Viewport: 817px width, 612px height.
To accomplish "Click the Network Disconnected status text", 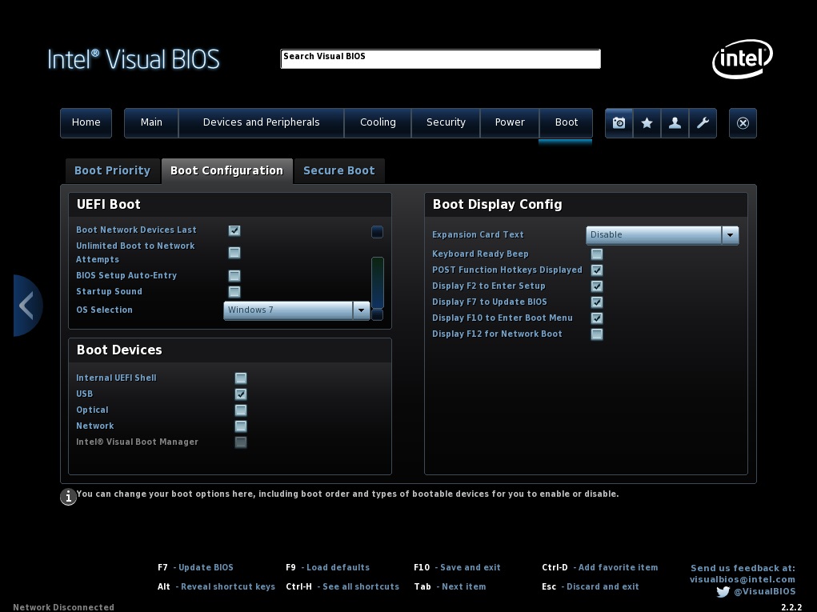I will [x=63, y=607].
